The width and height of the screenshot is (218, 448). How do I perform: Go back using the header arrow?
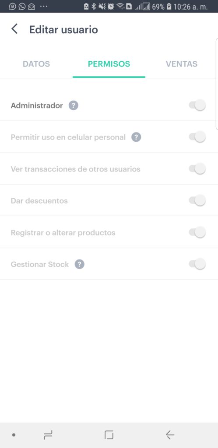(x=14, y=29)
